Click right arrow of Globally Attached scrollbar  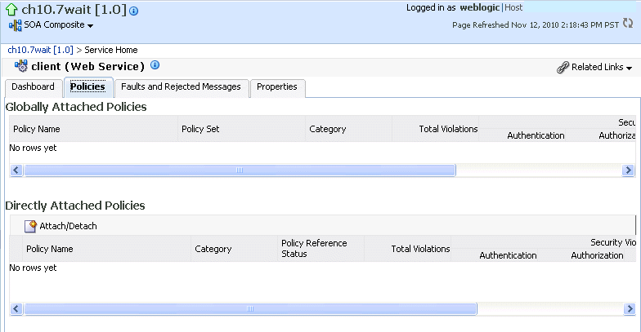pyautogui.click(x=628, y=170)
